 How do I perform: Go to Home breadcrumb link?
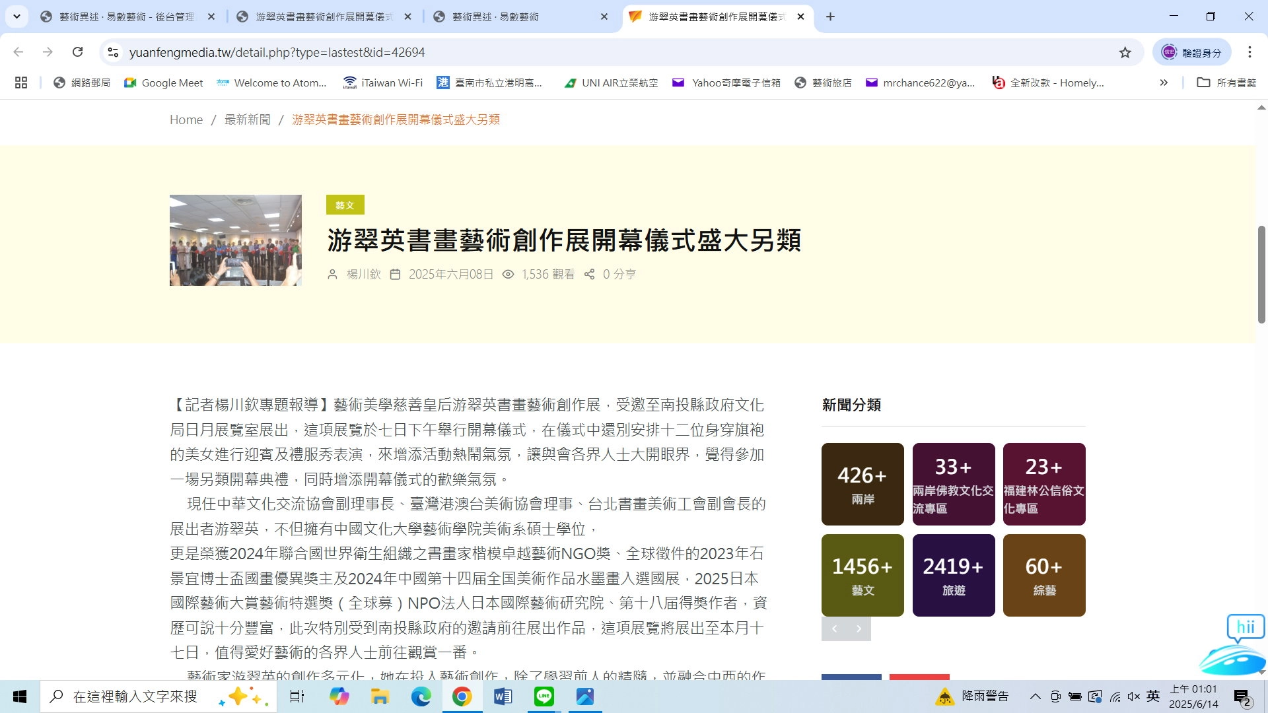pyautogui.click(x=186, y=119)
